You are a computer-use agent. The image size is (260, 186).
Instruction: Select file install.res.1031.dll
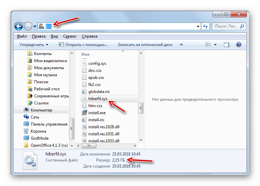click(x=101, y=134)
